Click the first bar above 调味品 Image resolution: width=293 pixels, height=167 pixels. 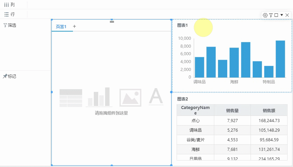pyautogui.click(x=199, y=67)
